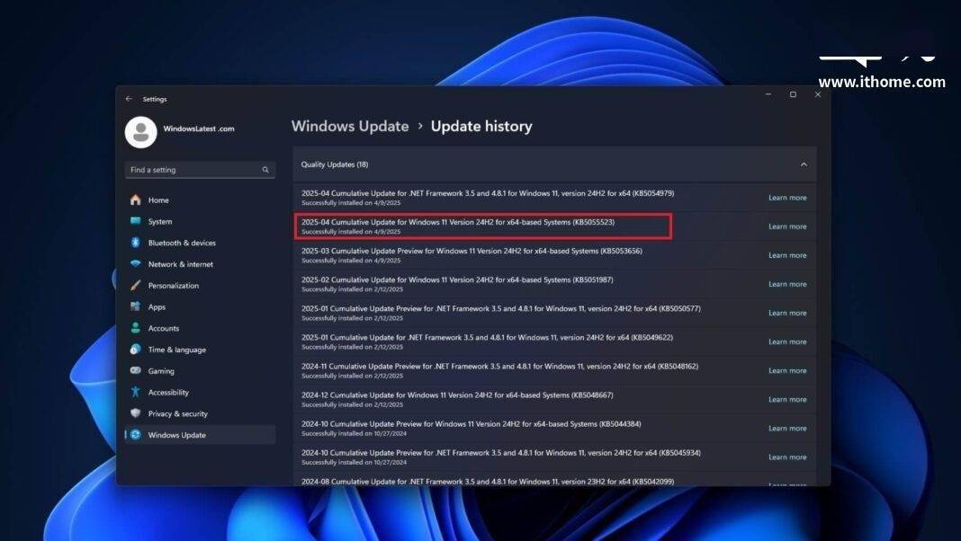Screen dimensions: 961x541
Task: Select the Bluetooth & devices icon
Action: click(x=136, y=243)
